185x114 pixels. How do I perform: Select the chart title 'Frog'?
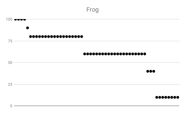point(92,10)
